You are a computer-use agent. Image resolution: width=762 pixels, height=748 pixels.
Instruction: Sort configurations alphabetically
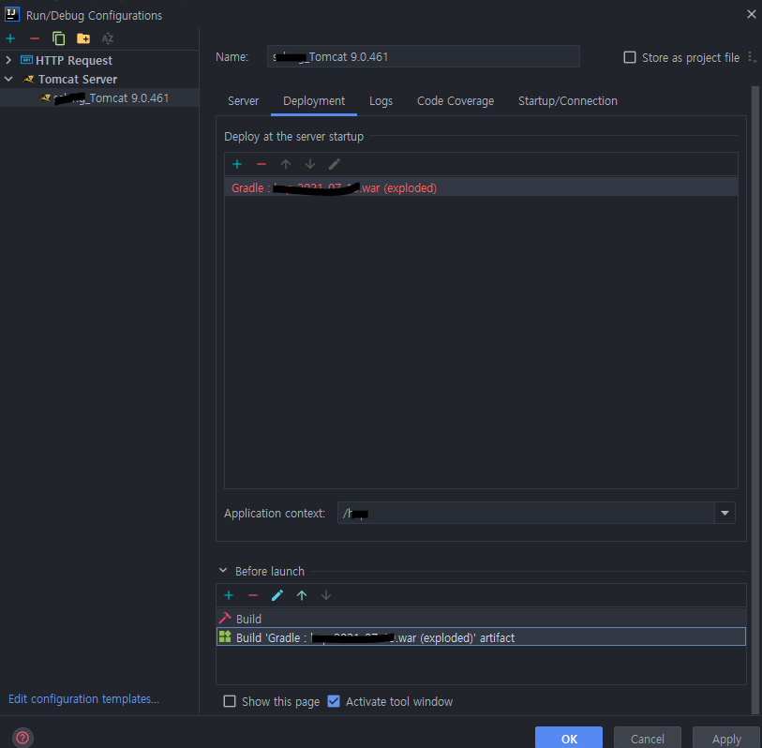pos(107,38)
